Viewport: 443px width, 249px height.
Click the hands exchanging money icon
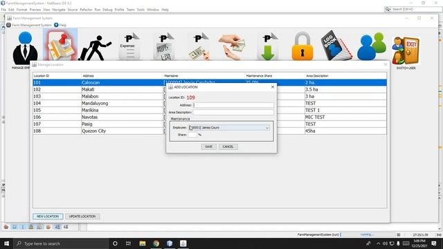click(x=233, y=47)
